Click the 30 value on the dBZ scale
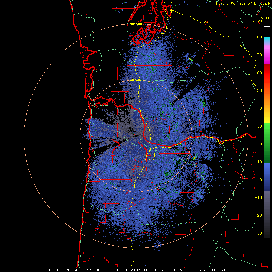272x272 pixels. pyautogui.click(x=260, y=126)
